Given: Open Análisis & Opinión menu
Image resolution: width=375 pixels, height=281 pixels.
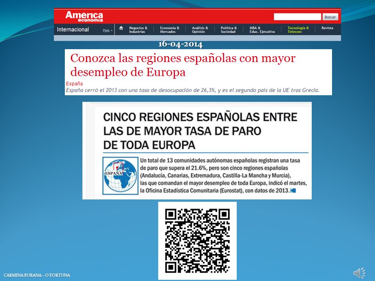Looking at the screenshot, I should 200,30.
